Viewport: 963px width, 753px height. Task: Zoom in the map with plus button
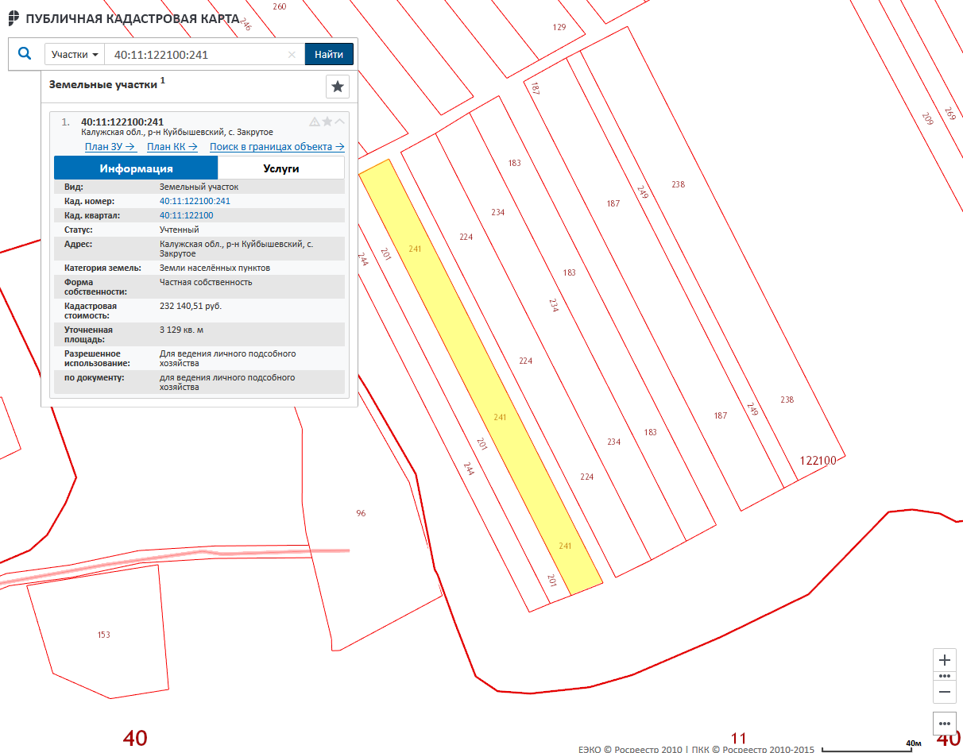945,660
